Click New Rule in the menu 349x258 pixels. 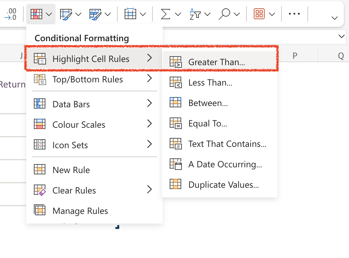pyautogui.click(x=71, y=170)
